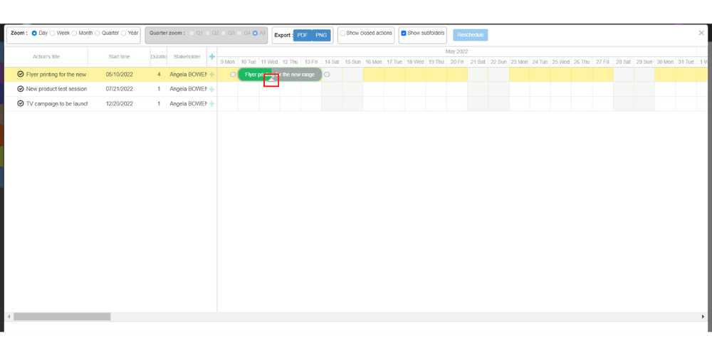The width and height of the screenshot is (712, 356).
Task: Switch zoom level to Year
Action: pos(124,33)
